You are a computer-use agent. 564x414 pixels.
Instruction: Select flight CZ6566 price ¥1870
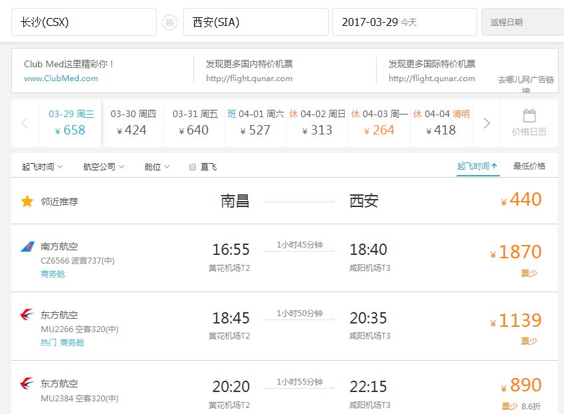[516, 252]
